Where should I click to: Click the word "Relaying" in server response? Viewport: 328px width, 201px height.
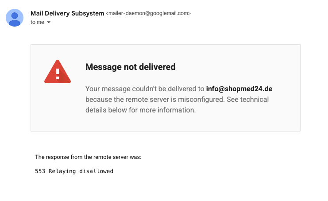coord(63,171)
